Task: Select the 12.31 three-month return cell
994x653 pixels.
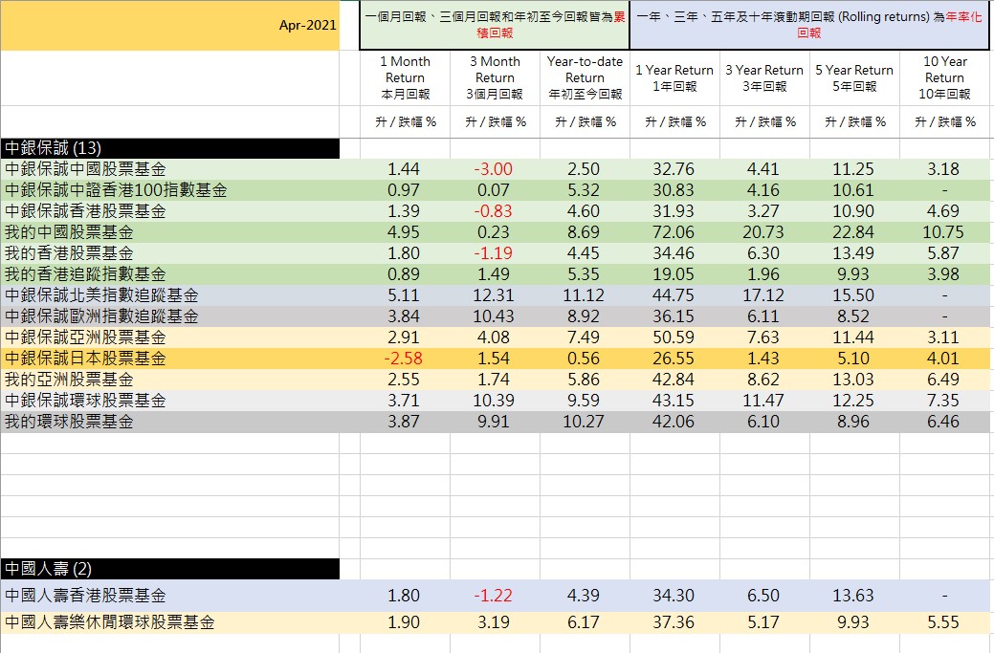Action: pyautogui.click(x=494, y=295)
